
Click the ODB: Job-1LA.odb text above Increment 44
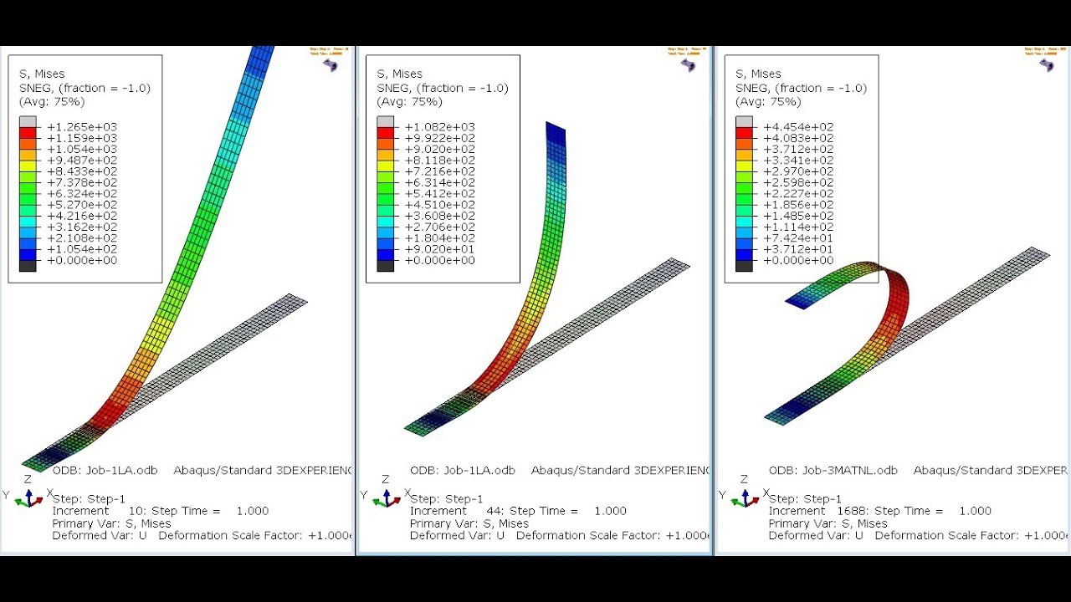pyautogui.click(x=463, y=471)
